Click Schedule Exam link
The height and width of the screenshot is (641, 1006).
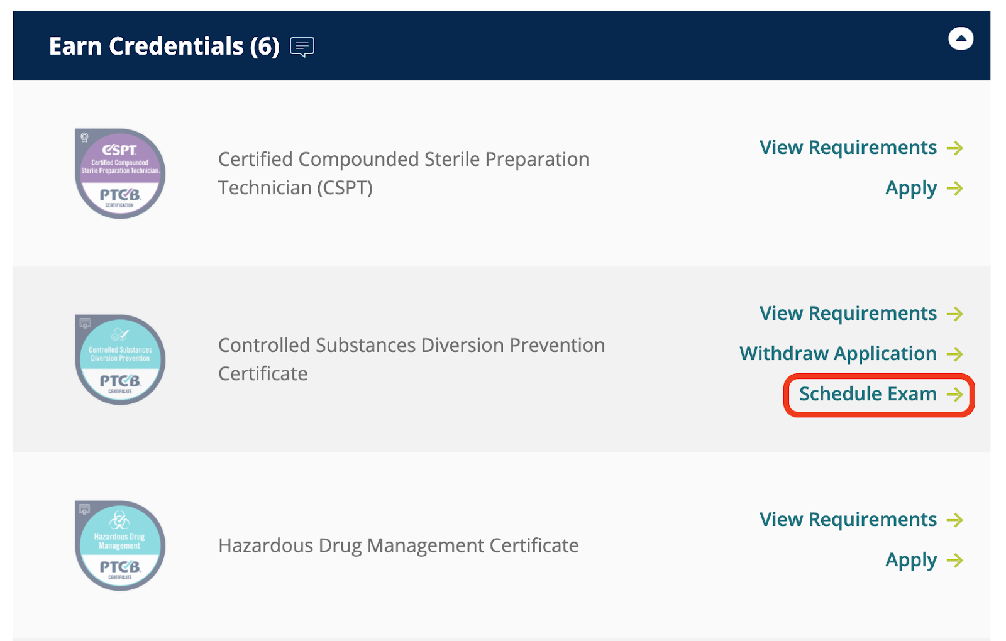click(868, 394)
